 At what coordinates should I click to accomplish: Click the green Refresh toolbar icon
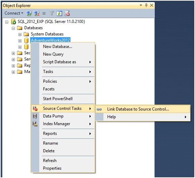[x=59, y=13]
